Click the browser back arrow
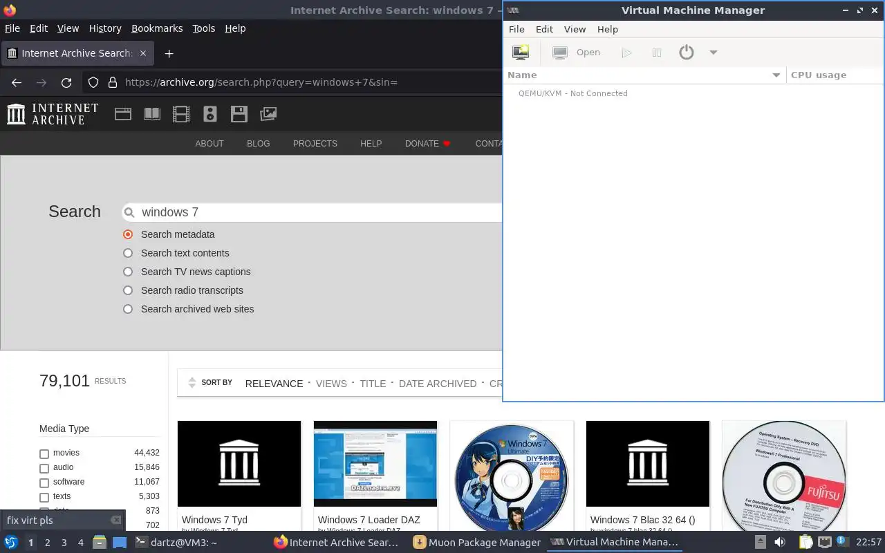Viewport: 885px width, 553px height. click(x=17, y=82)
